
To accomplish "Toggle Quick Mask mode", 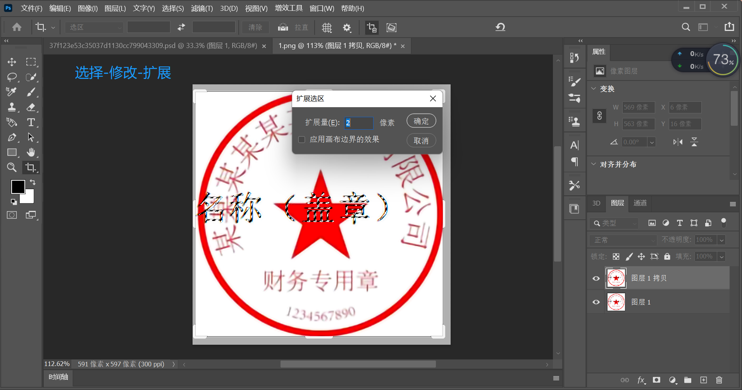I will tap(12, 215).
